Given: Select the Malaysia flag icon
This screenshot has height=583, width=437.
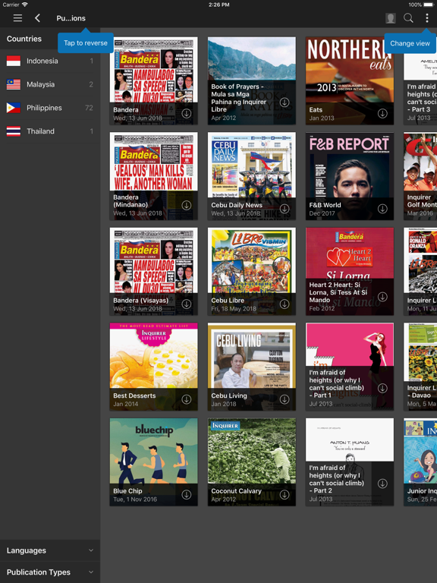Looking at the screenshot, I should tap(14, 84).
